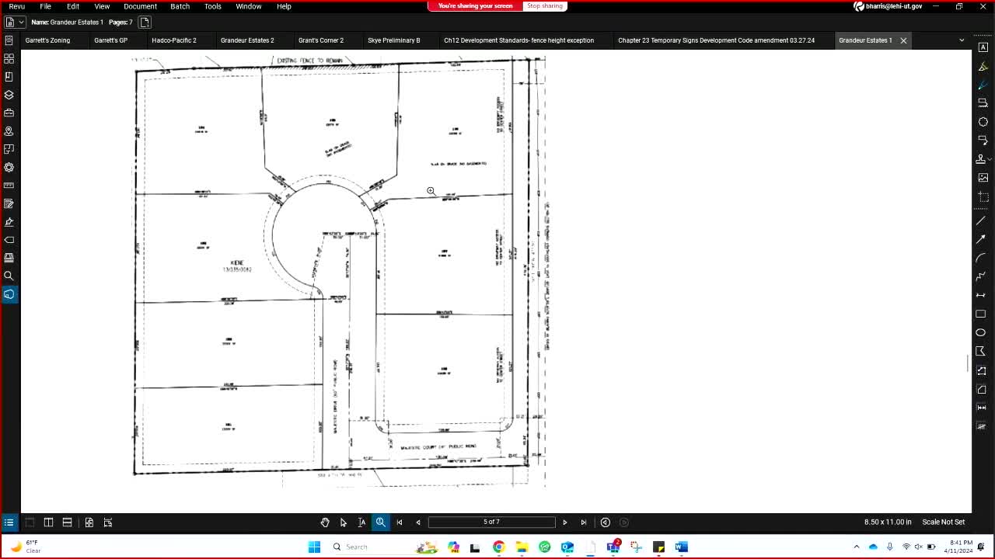Open the File Properties page icon
995x559 pixels.
pyautogui.click(x=145, y=23)
